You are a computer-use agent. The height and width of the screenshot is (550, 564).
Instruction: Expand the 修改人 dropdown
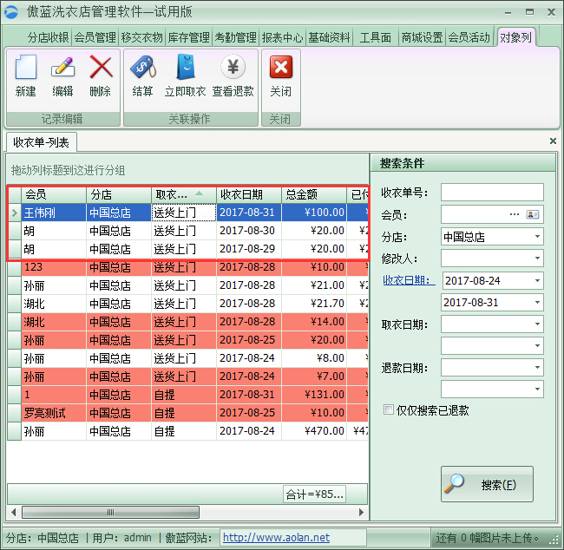[536, 259]
